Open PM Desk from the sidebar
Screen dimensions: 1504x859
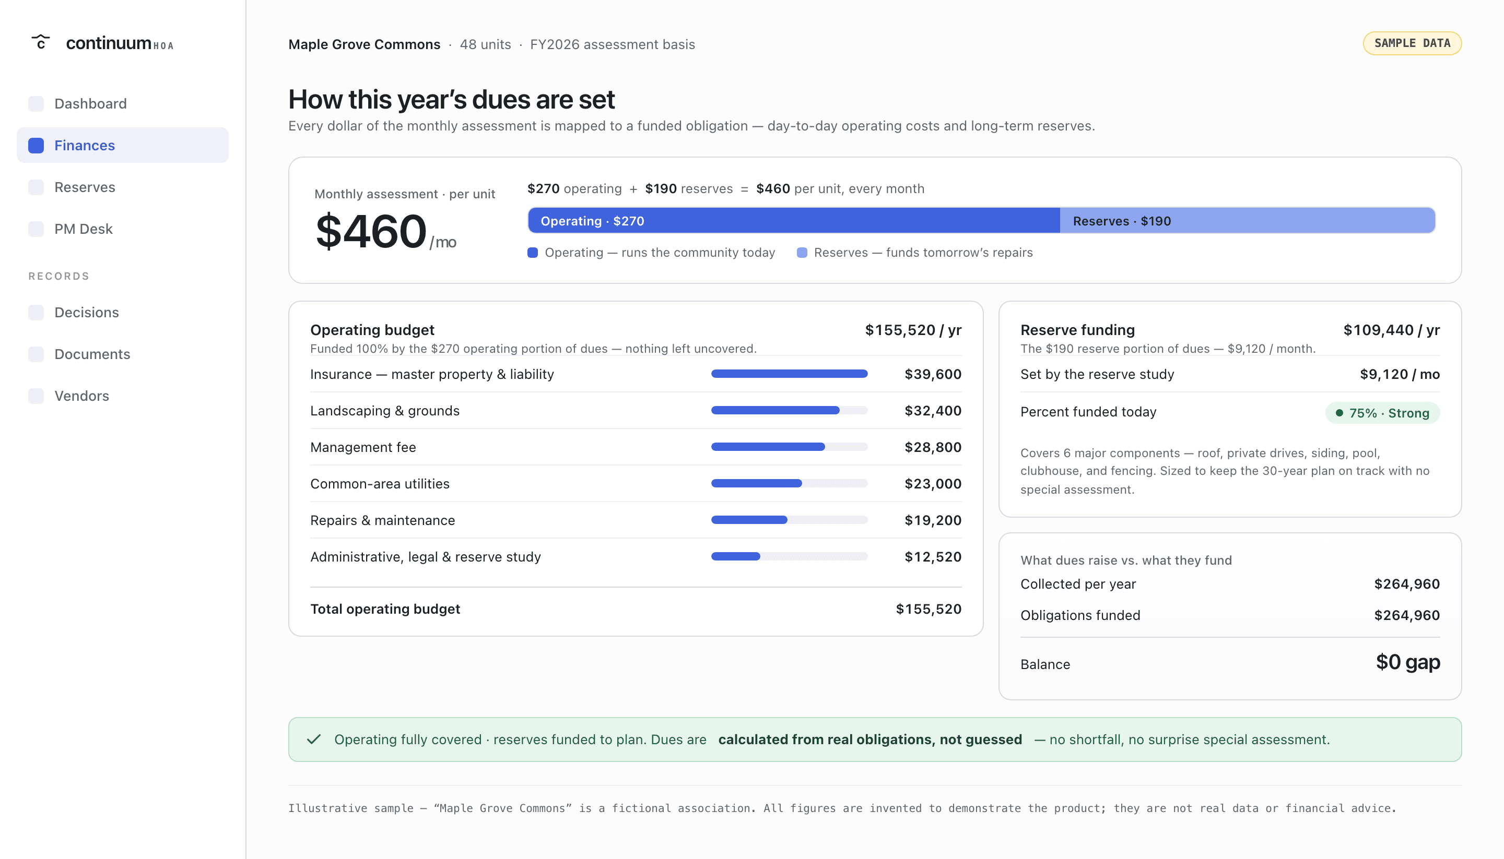(123, 229)
